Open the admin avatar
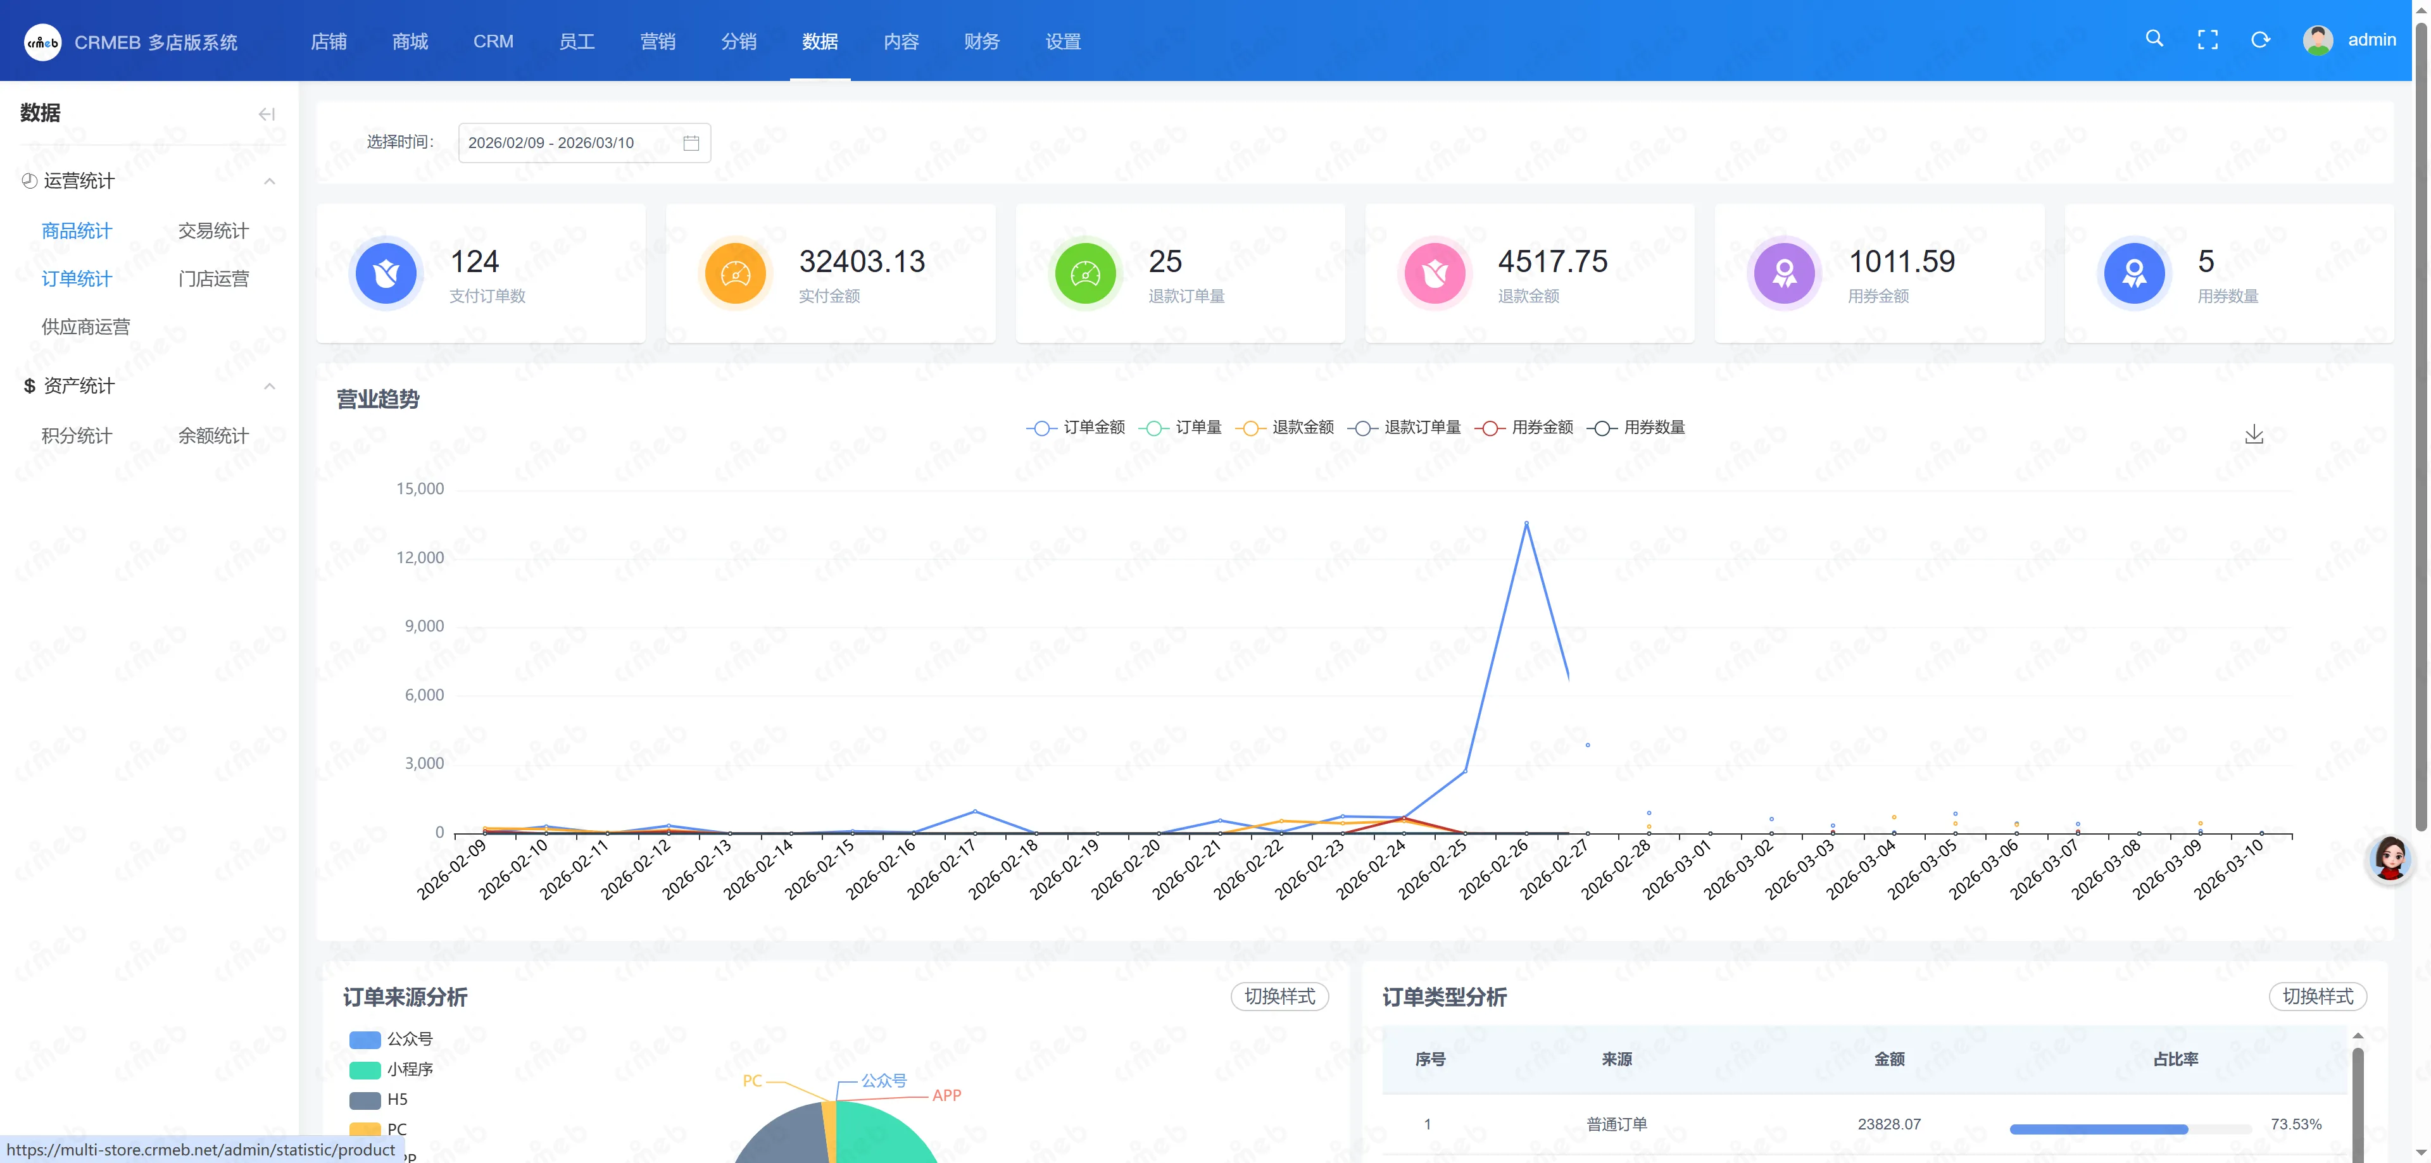Screen dimensions: 2431x1163 click(x=2318, y=40)
